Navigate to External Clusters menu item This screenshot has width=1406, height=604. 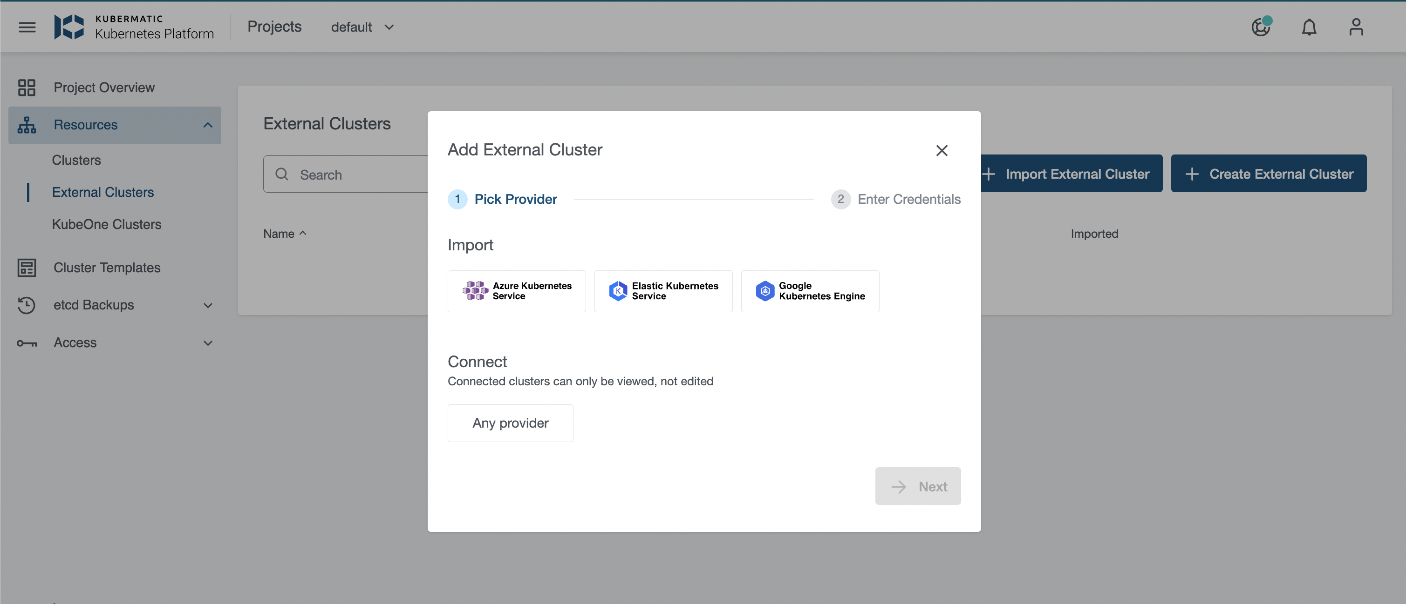(x=101, y=192)
